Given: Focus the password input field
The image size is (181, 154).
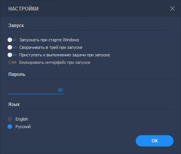Looking at the screenshot, I should coord(32,90).
